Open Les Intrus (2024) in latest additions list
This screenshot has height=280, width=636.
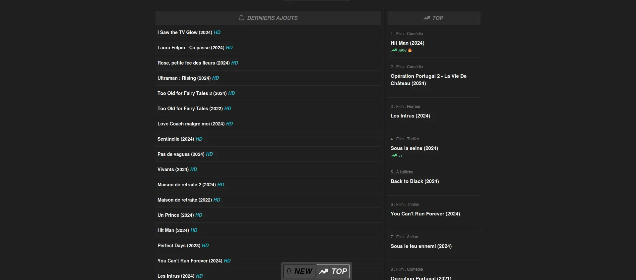click(176, 276)
